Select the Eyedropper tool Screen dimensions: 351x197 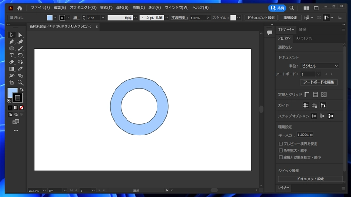(x=20, y=69)
